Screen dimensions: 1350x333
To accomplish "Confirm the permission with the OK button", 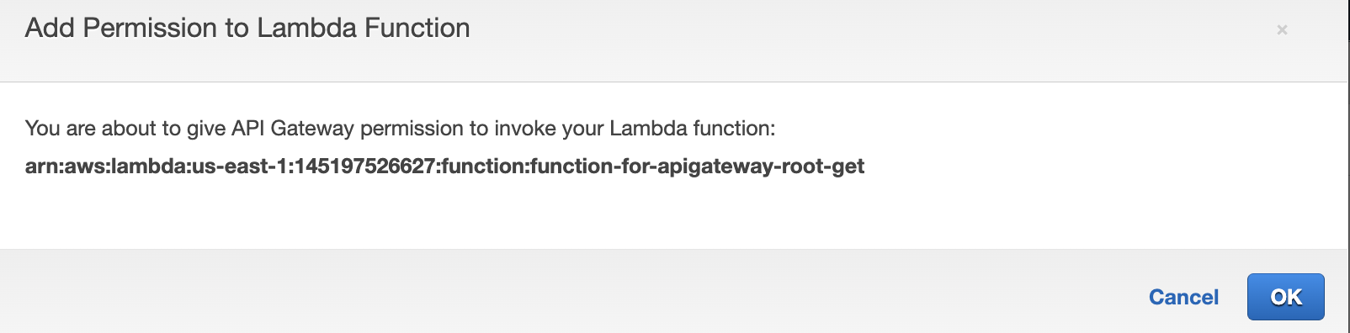I will pyautogui.click(x=1285, y=297).
